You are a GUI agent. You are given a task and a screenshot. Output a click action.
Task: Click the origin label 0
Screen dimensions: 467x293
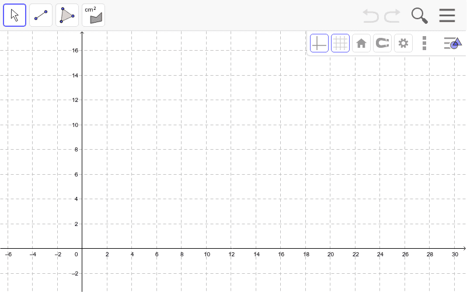(76, 255)
